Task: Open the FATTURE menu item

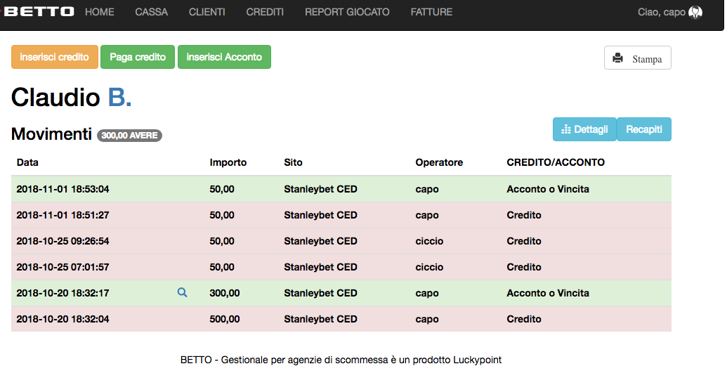Action: 431,12
